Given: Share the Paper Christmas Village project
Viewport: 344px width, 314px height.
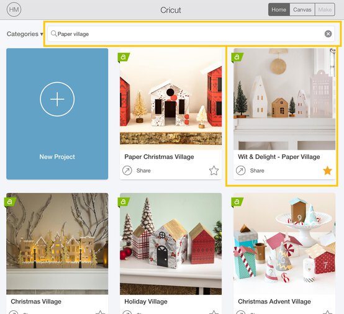Looking at the screenshot, I should click(137, 171).
